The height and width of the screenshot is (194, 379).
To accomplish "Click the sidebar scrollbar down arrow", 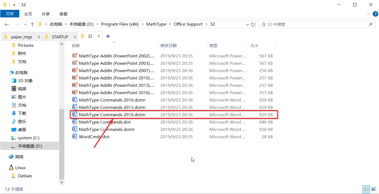I will coord(62,182).
